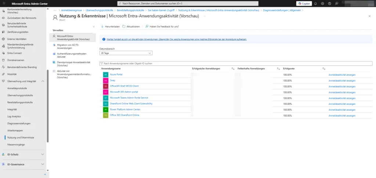
Task: Expand the ID-Schutz section
Action: [x=43, y=155]
